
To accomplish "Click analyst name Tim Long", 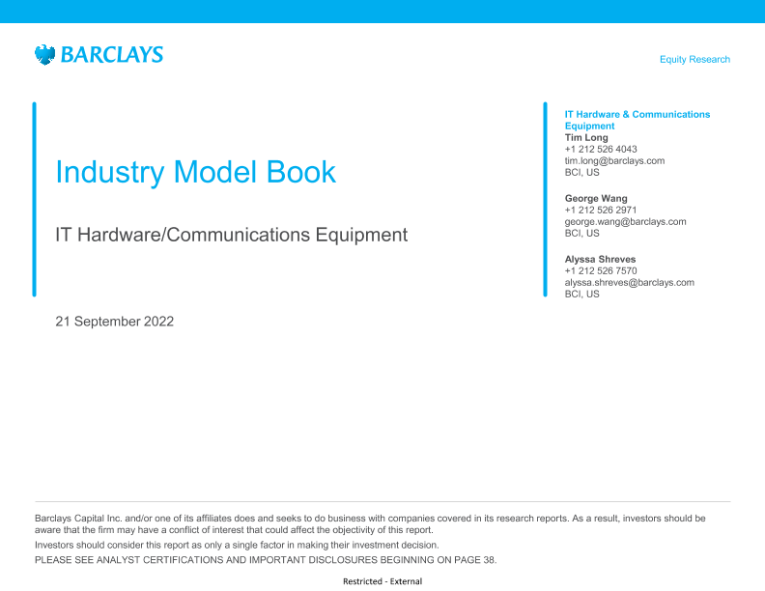I will coord(586,138).
